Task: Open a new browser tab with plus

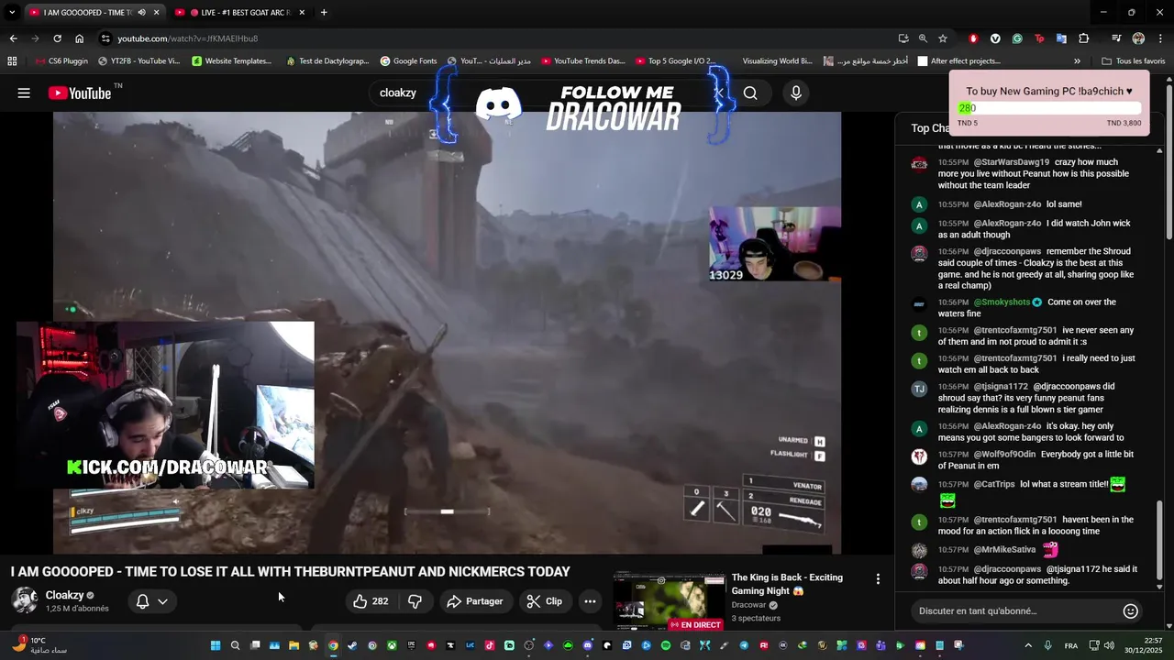Action: click(324, 13)
